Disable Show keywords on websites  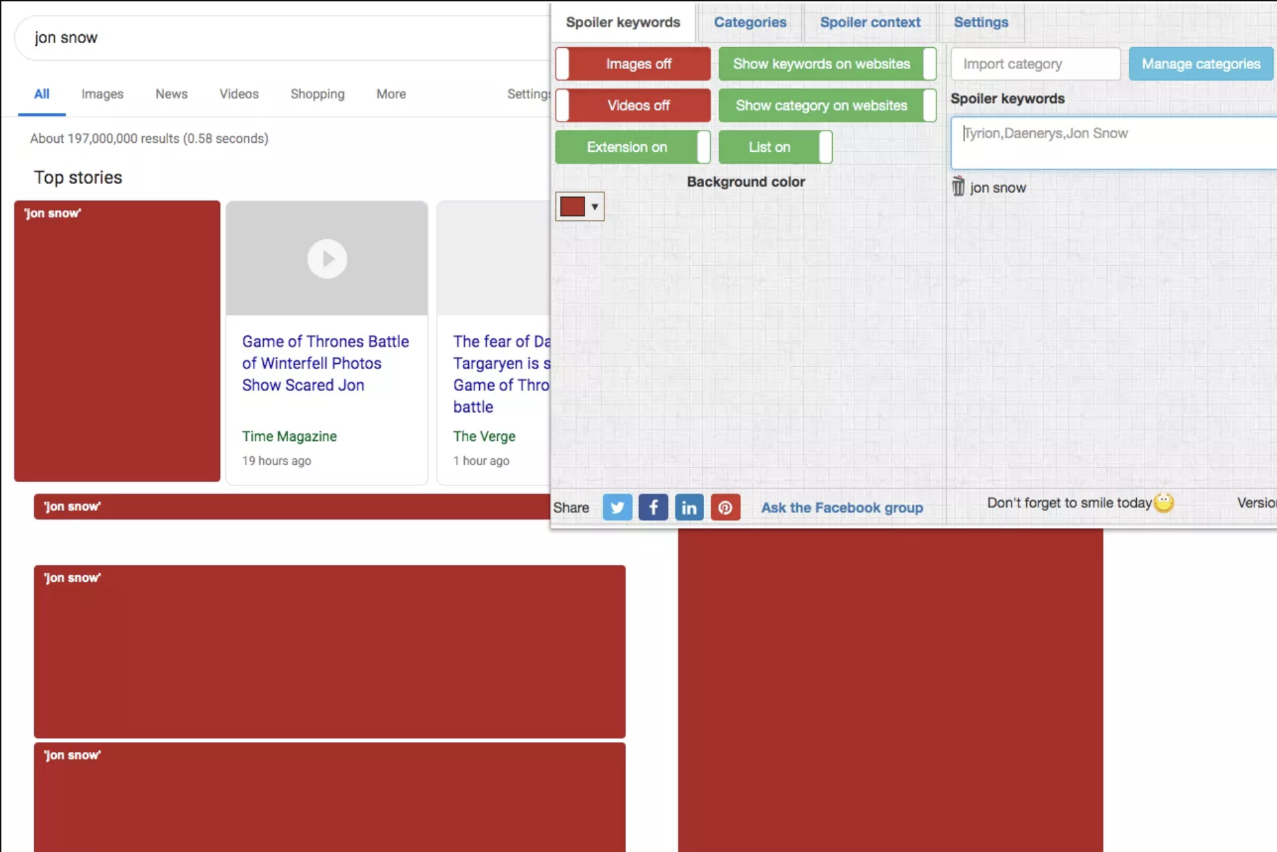(x=827, y=64)
